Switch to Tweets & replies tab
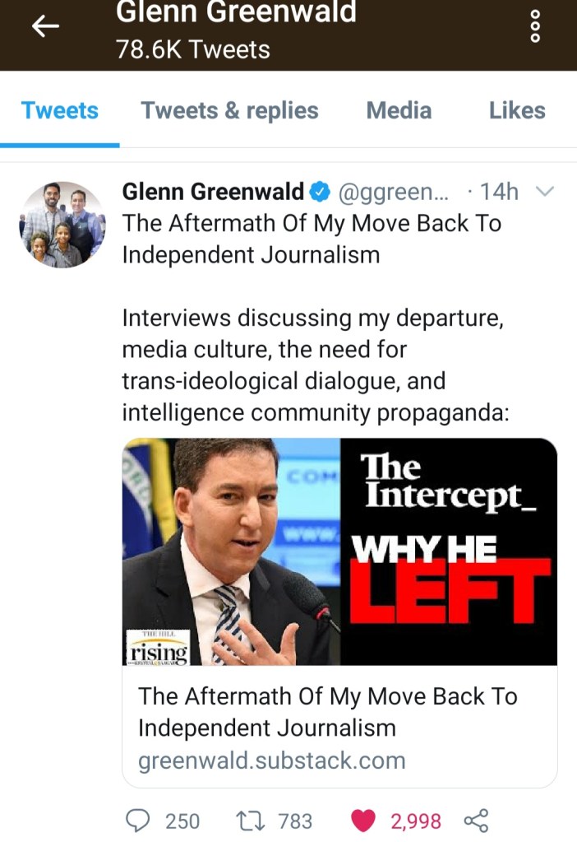This screenshot has height=842, width=577. click(229, 110)
